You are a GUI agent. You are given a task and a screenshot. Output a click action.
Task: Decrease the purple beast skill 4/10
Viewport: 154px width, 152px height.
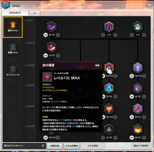132,96
